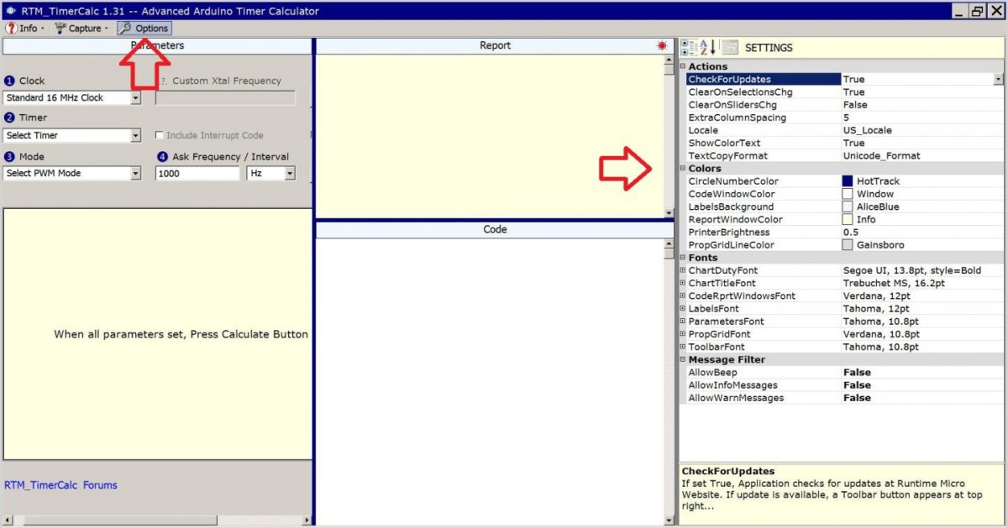Click the Options wrench button
The height and width of the screenshot is (528, 1008).
[144, 29]
